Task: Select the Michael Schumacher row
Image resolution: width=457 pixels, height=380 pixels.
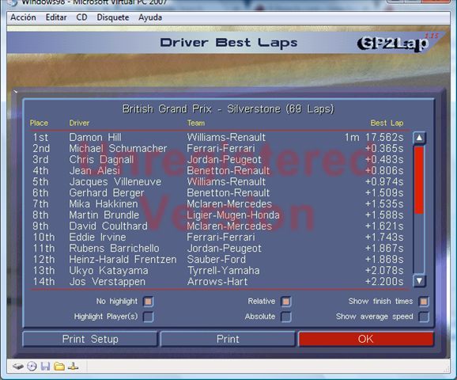Action: pos(217,149)
